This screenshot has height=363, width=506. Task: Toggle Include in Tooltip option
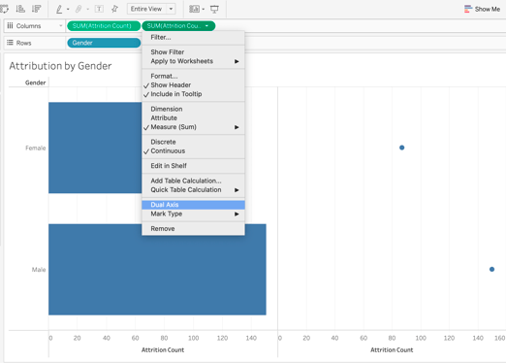[193, 94]
